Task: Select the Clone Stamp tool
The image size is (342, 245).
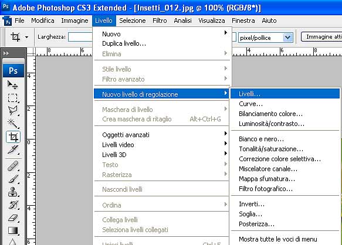Action: 13,192
